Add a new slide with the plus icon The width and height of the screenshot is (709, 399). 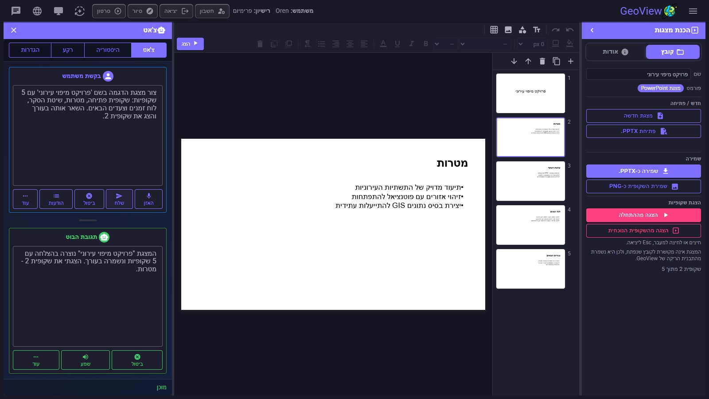tap(571, 61)
